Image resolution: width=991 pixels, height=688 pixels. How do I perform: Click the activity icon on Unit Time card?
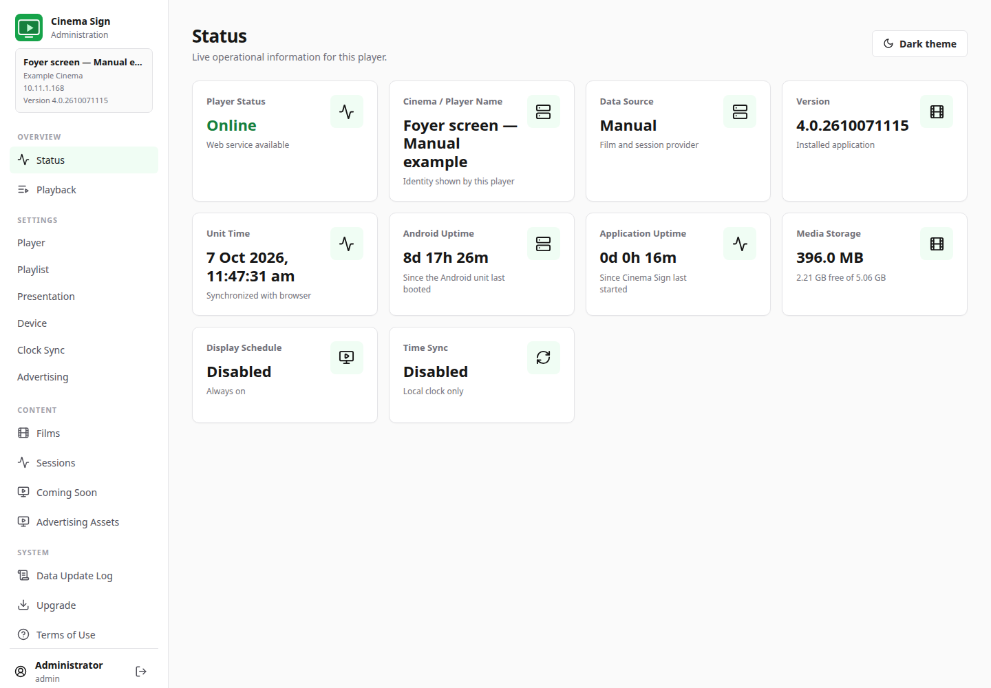click(x=347, y=244)
